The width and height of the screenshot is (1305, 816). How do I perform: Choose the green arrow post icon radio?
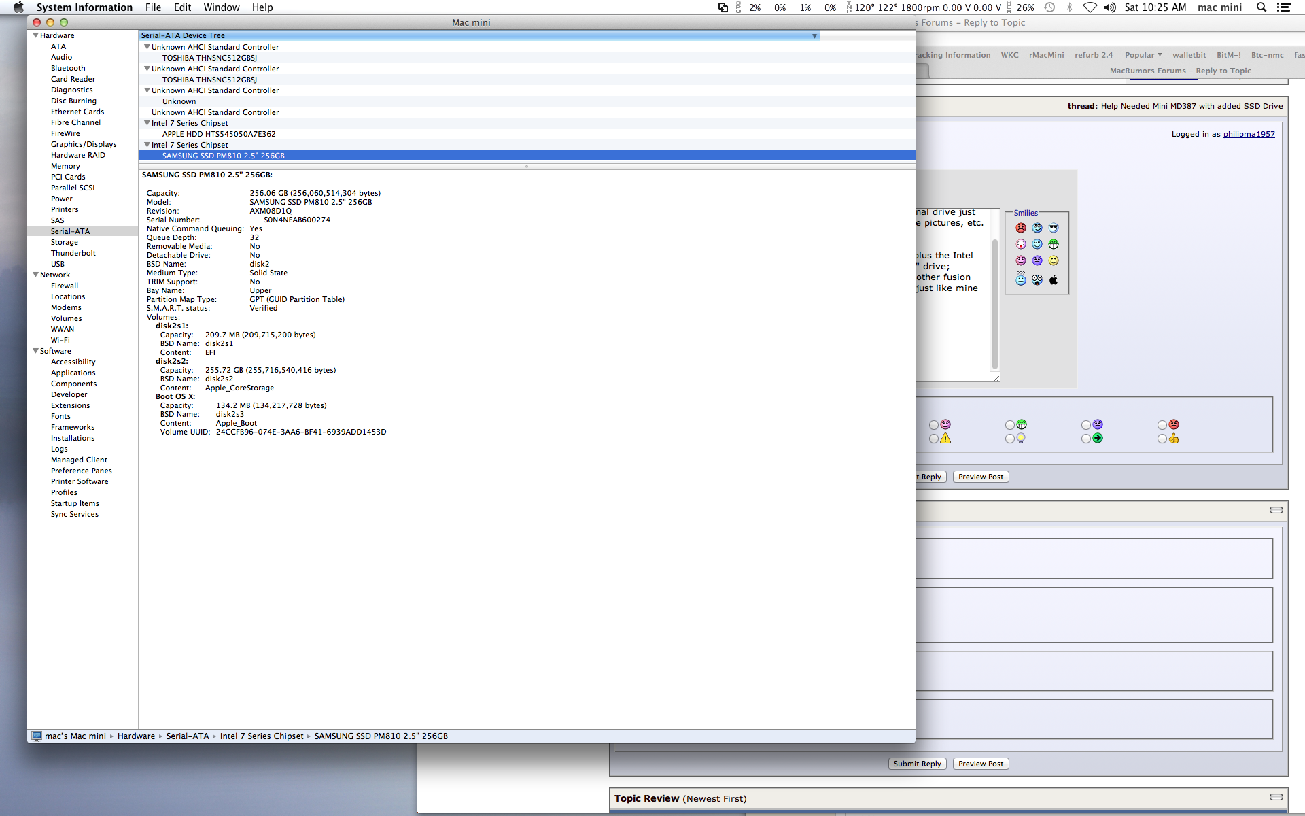pos(1086,439)
